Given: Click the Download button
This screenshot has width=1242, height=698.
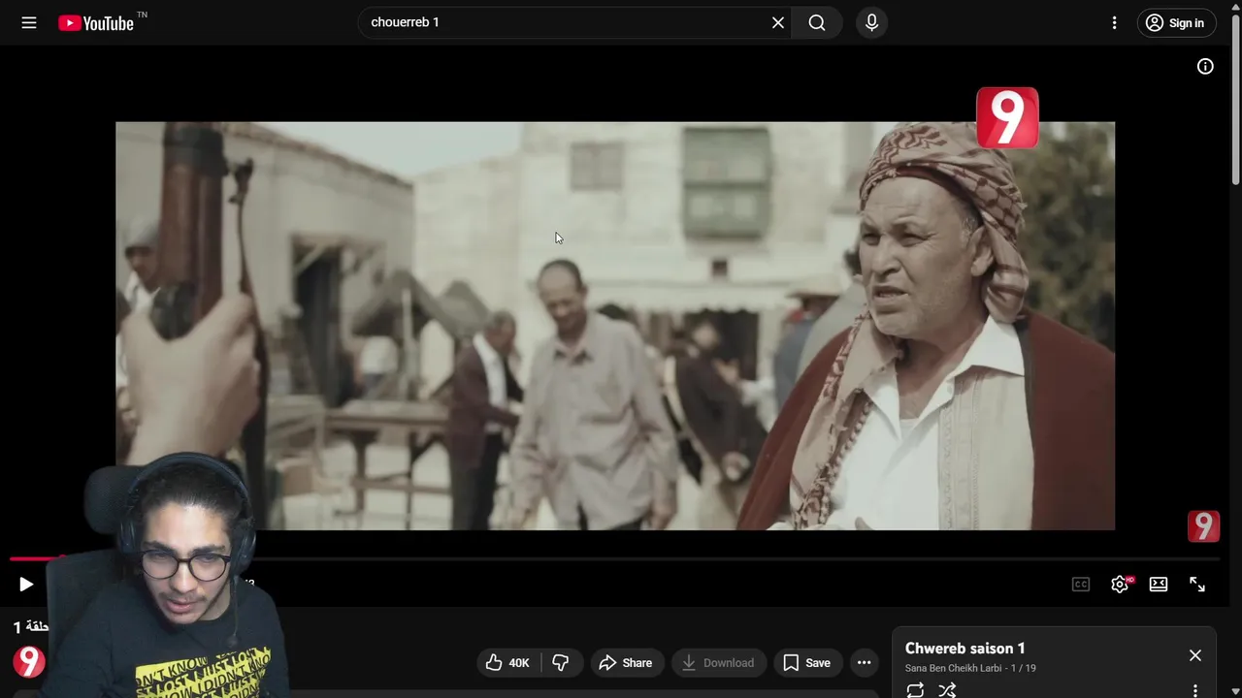Looking at the screenshot, I should [x=718, y=662].
